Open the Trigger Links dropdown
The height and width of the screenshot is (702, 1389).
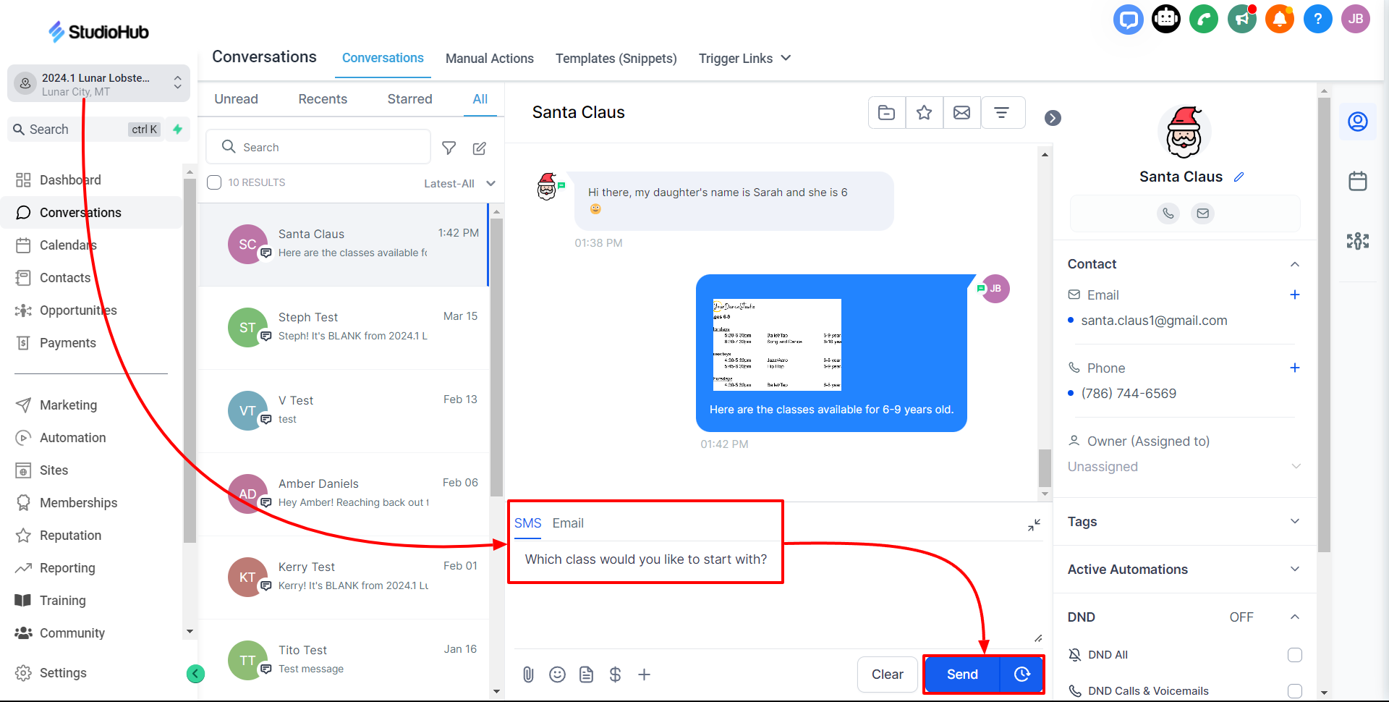(745, 59)
